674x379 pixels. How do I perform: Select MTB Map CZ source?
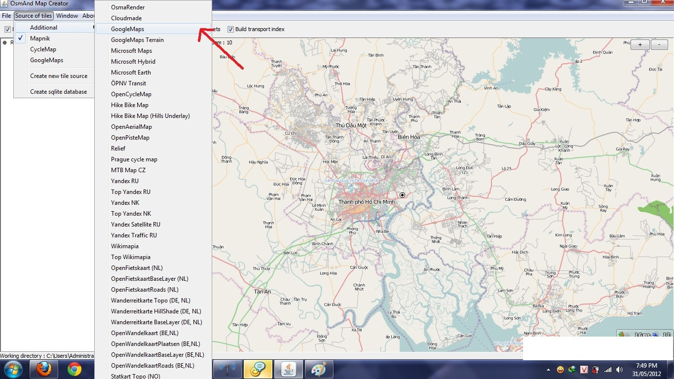tap(153, 170)
